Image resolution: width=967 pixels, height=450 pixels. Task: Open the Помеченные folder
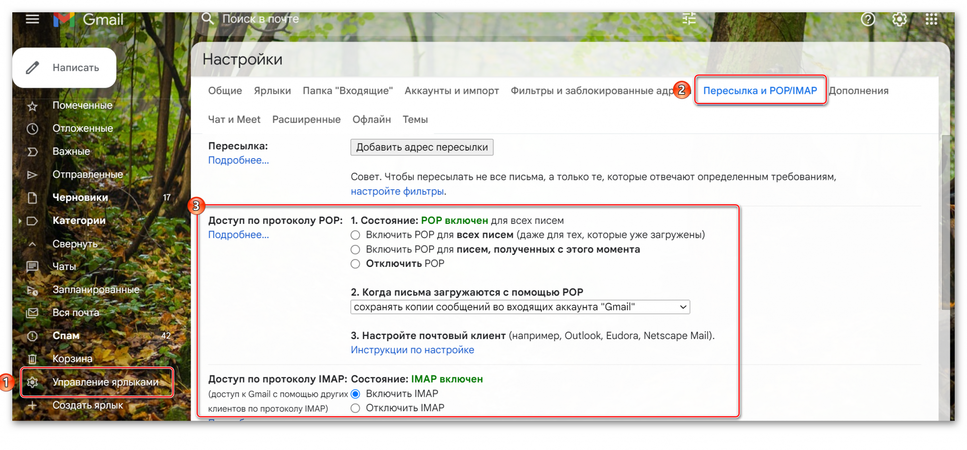pos(83,105)
